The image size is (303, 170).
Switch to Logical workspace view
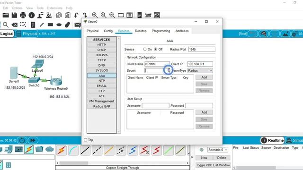coord(7,34)
